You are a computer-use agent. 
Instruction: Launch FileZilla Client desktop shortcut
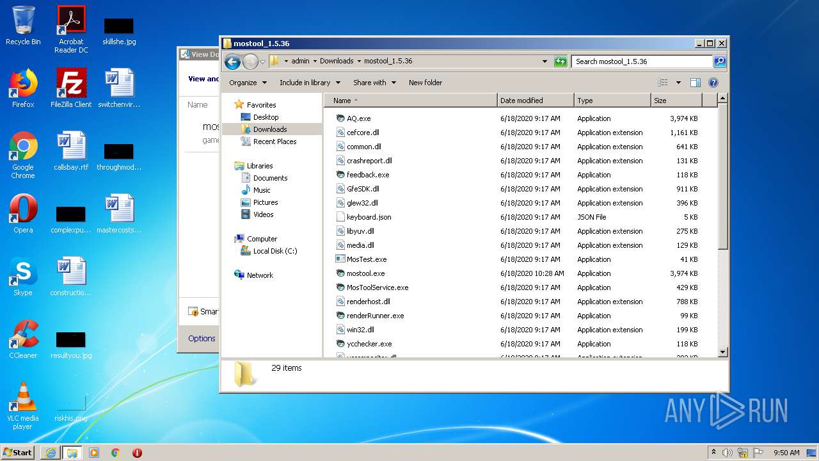71,88
